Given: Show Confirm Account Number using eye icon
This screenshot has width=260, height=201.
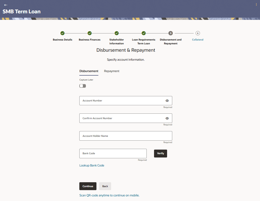Looking at the screenshot, I should click(x=167, y=118).
